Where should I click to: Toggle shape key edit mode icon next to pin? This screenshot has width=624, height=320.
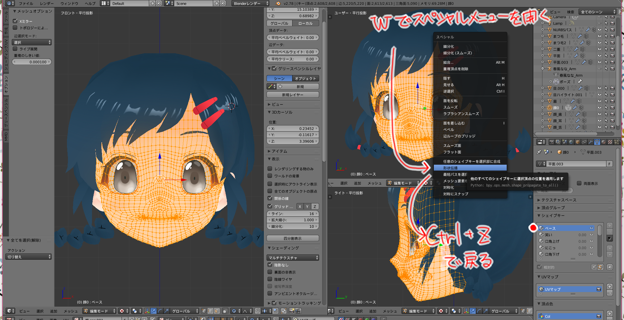click(x=600, y=267)
